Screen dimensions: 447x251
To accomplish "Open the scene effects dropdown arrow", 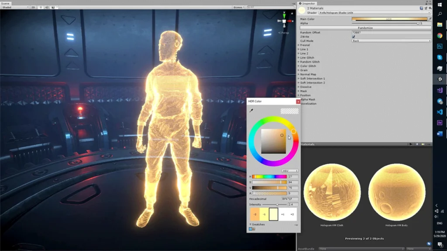I will click(57, 7).
